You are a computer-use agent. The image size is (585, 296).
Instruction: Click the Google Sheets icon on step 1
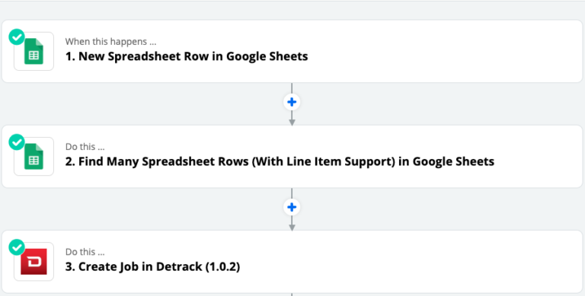pos(34,52)
